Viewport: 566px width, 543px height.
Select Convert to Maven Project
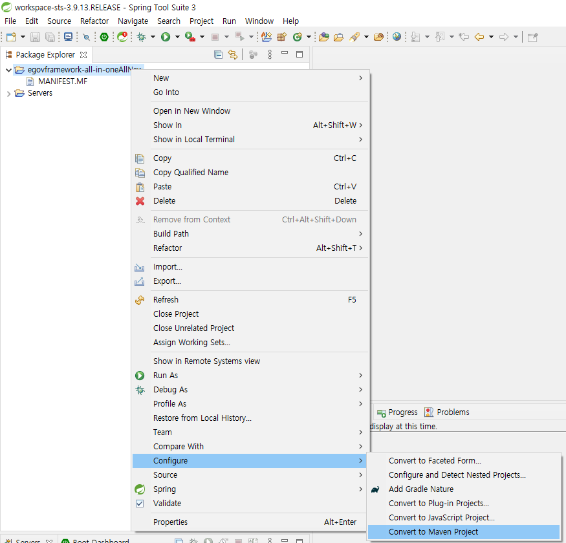(433, 532)
